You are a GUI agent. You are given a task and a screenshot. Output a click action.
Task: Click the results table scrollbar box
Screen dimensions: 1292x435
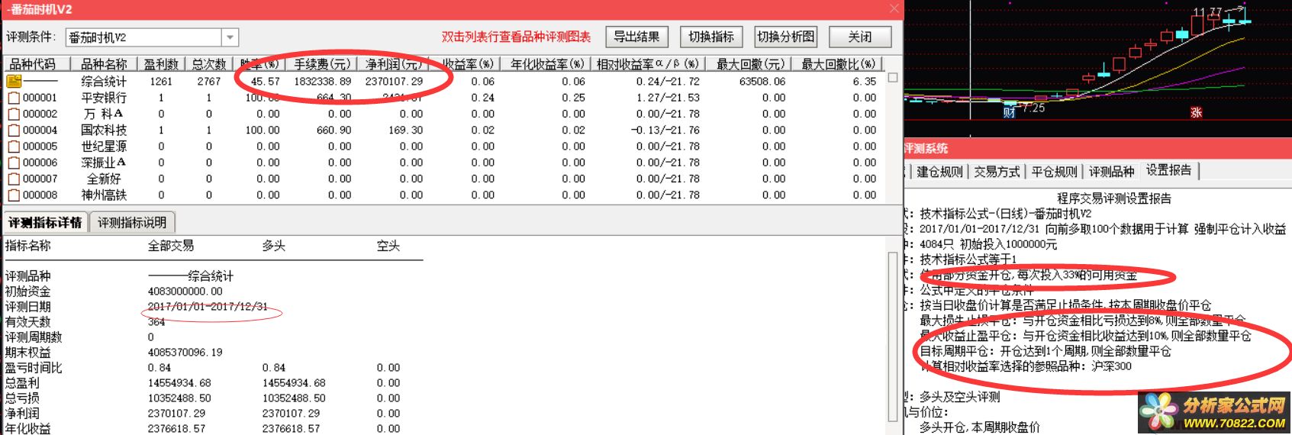(893, 77)
